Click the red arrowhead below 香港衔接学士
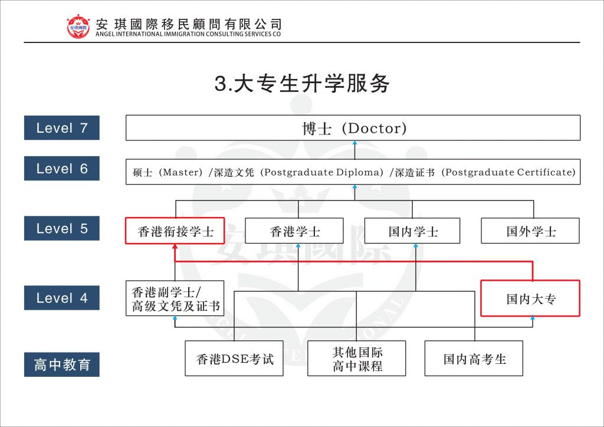This screenshot has width=604, height=427. pos(175,248)
